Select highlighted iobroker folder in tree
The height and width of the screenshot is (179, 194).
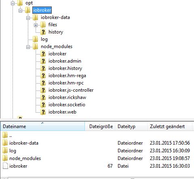pyautogui.click(x=42, y=10)
